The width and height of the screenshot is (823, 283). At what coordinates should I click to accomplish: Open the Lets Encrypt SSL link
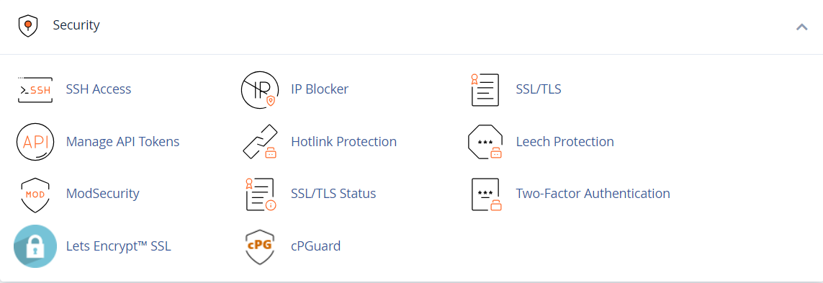click(x=119, y=246)
